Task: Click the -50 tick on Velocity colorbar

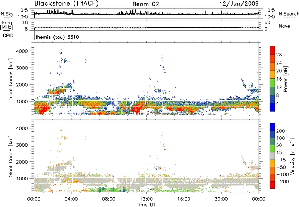Action: tap(281, 167)
